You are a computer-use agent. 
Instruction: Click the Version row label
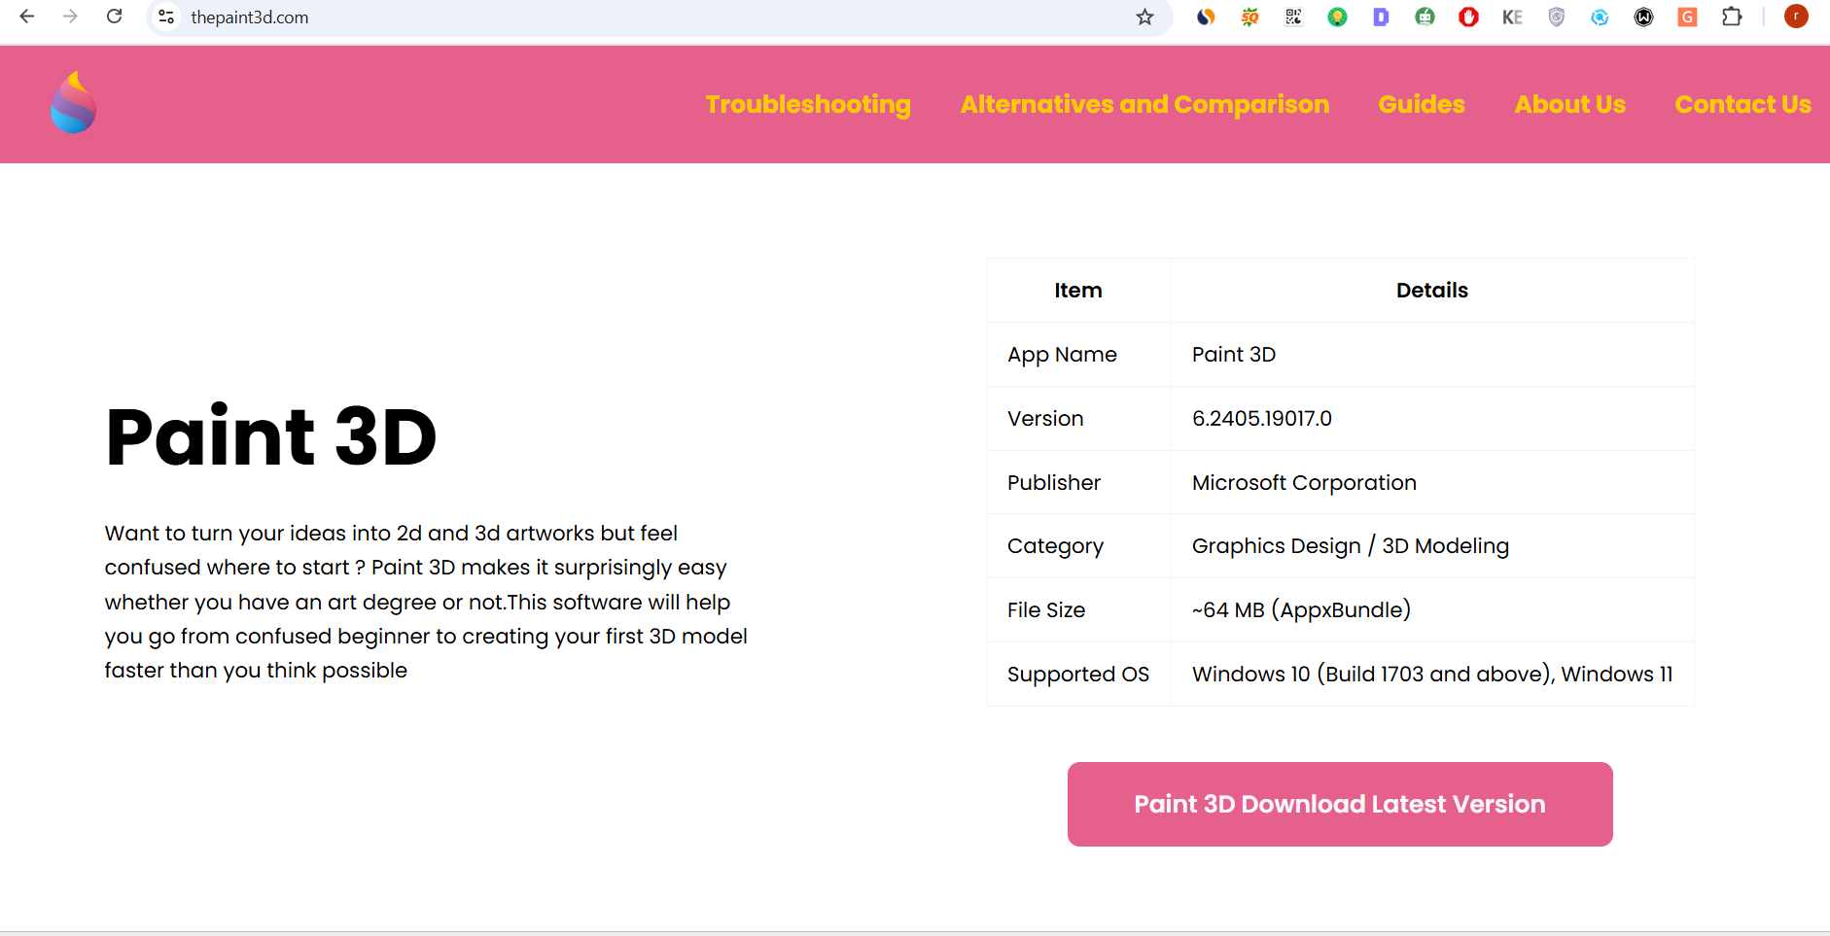[1045, 418]
